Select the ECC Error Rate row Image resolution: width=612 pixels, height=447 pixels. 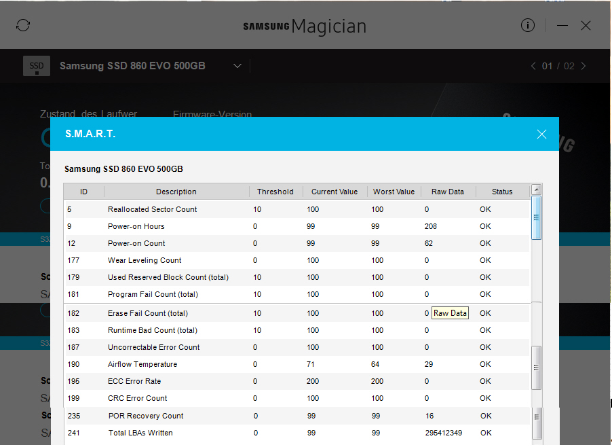click(297, 381)
